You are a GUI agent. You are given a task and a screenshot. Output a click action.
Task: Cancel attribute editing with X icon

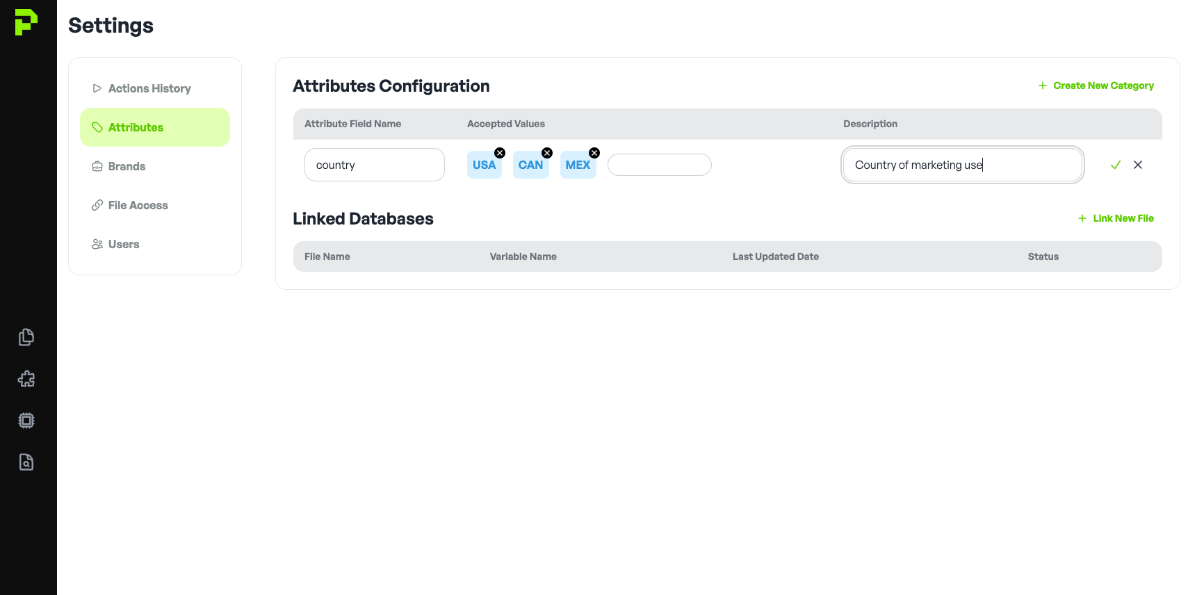1137,165
